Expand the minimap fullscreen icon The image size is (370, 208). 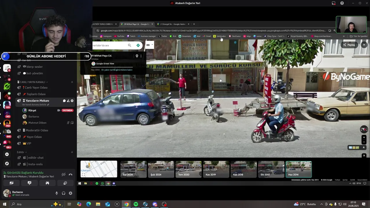tap(84, 174)
